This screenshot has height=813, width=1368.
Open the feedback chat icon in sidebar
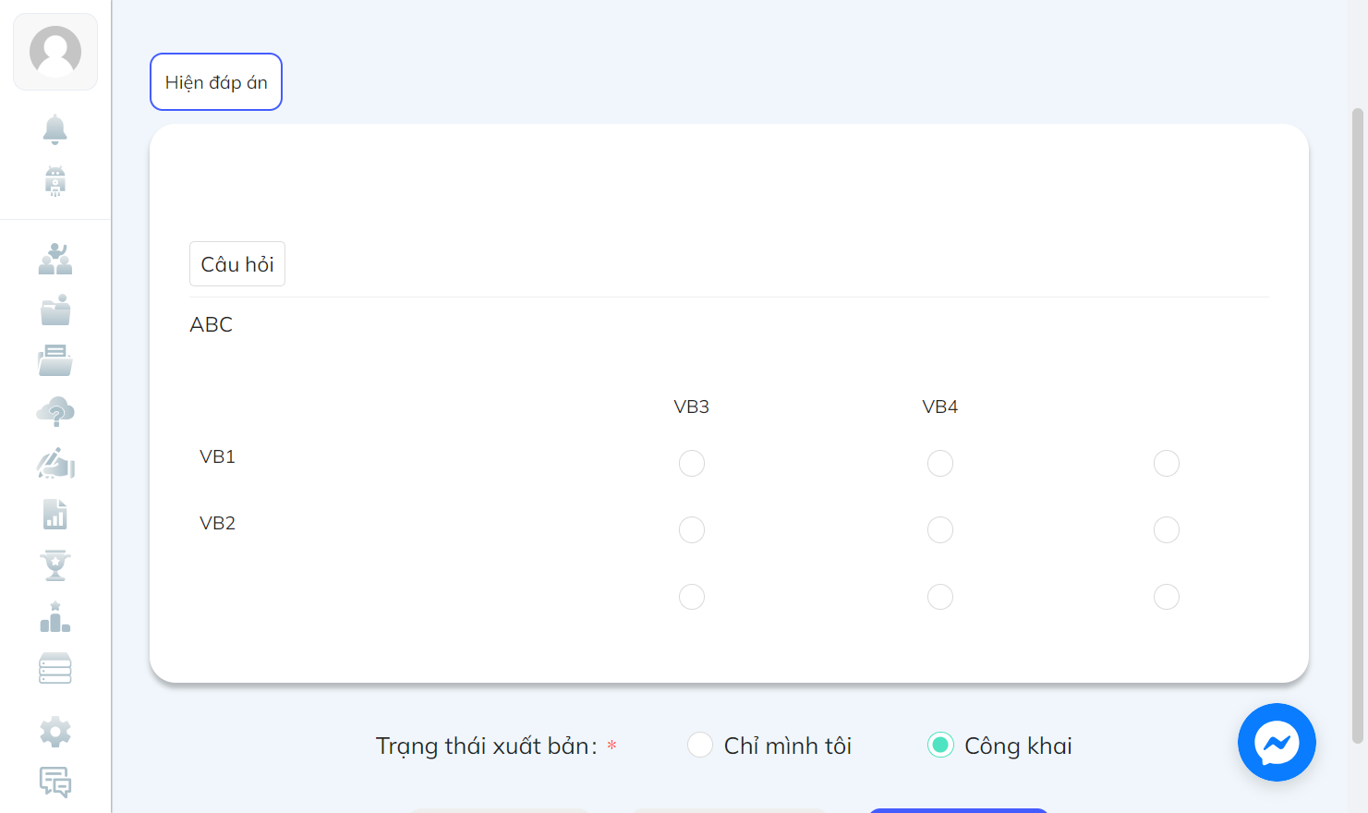pos(55,782)
